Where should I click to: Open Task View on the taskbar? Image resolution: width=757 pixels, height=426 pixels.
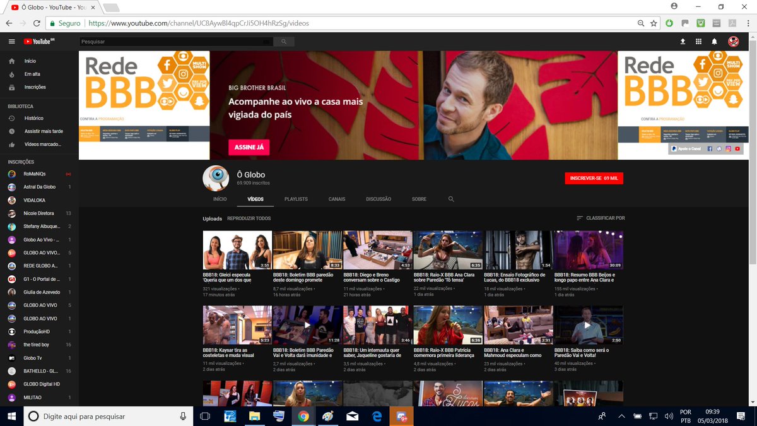[x=205, y=416]
